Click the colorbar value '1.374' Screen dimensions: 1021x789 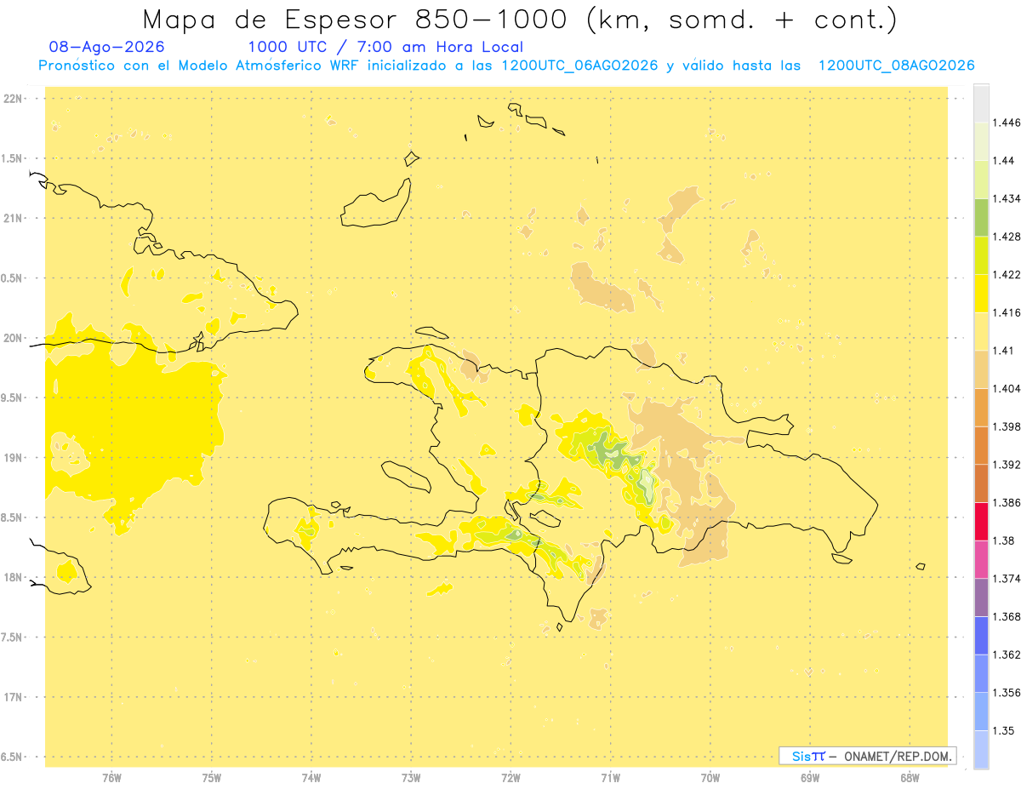click(x=1007, y=579)
